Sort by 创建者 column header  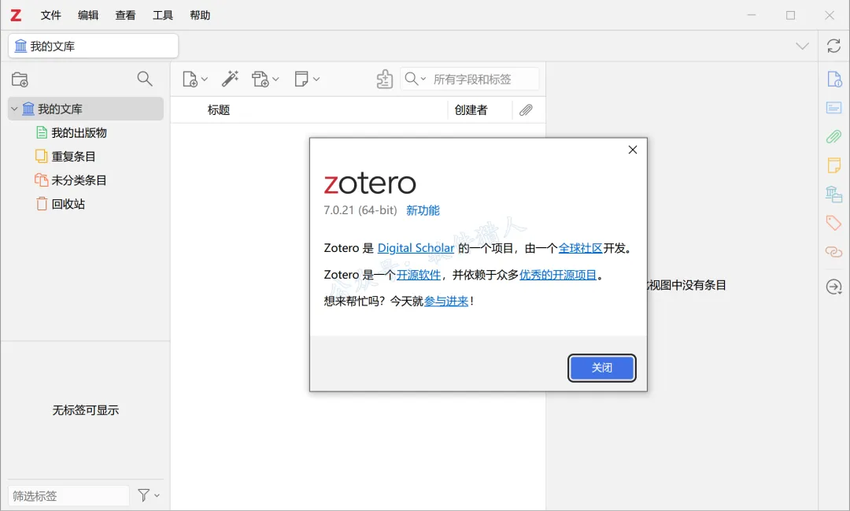pyautogui.click(x=471, y=110)
